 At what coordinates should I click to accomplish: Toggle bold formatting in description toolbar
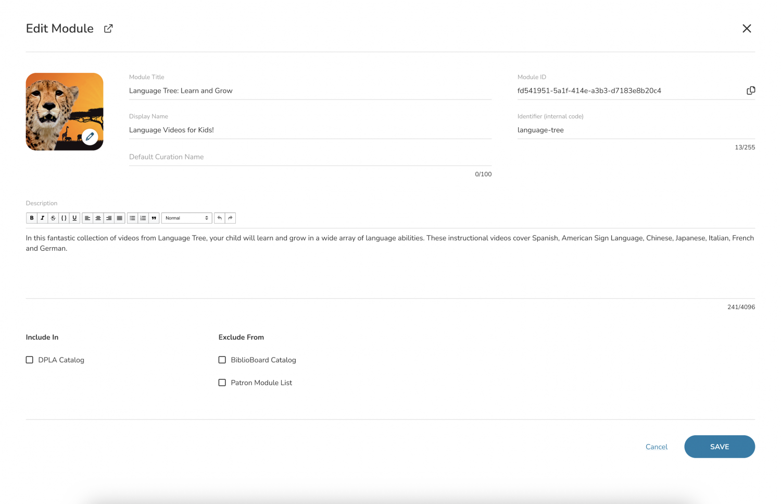point(32,218)
